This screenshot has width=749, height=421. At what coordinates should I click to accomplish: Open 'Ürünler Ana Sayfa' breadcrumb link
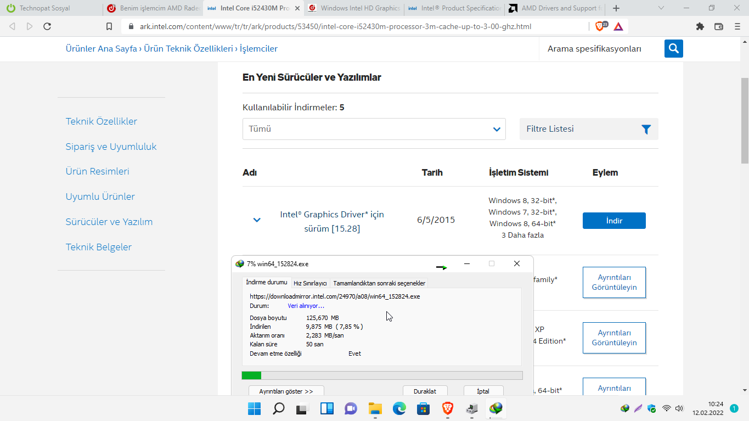click(x=102, y=49)
